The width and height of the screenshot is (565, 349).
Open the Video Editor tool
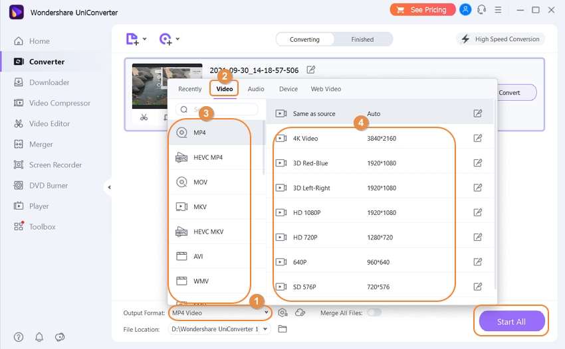point(42,123)
